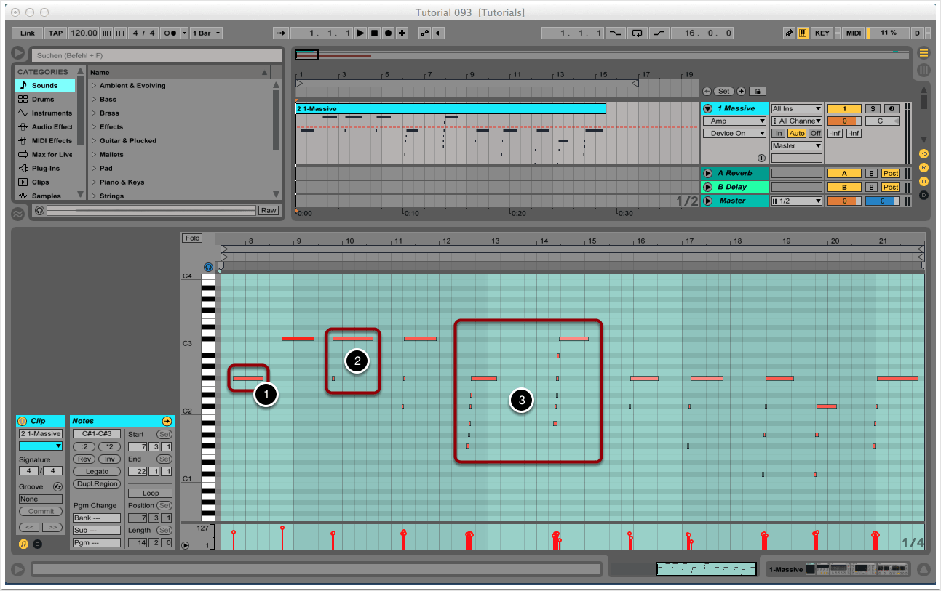The width and height of the screenshot is (941, 591).
Task: Toggle Draw Mode pencil icon
Action: pos(790,33)
